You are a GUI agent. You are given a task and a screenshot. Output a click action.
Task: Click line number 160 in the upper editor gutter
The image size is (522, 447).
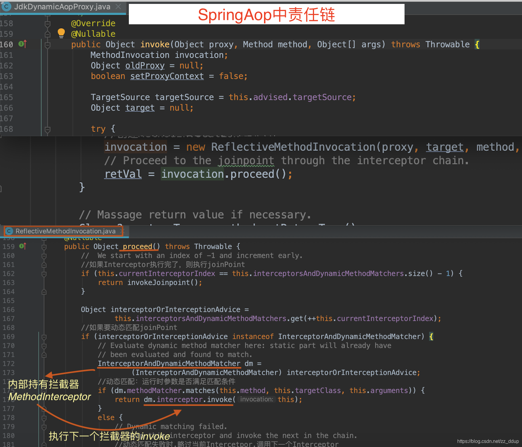(7, 44)
